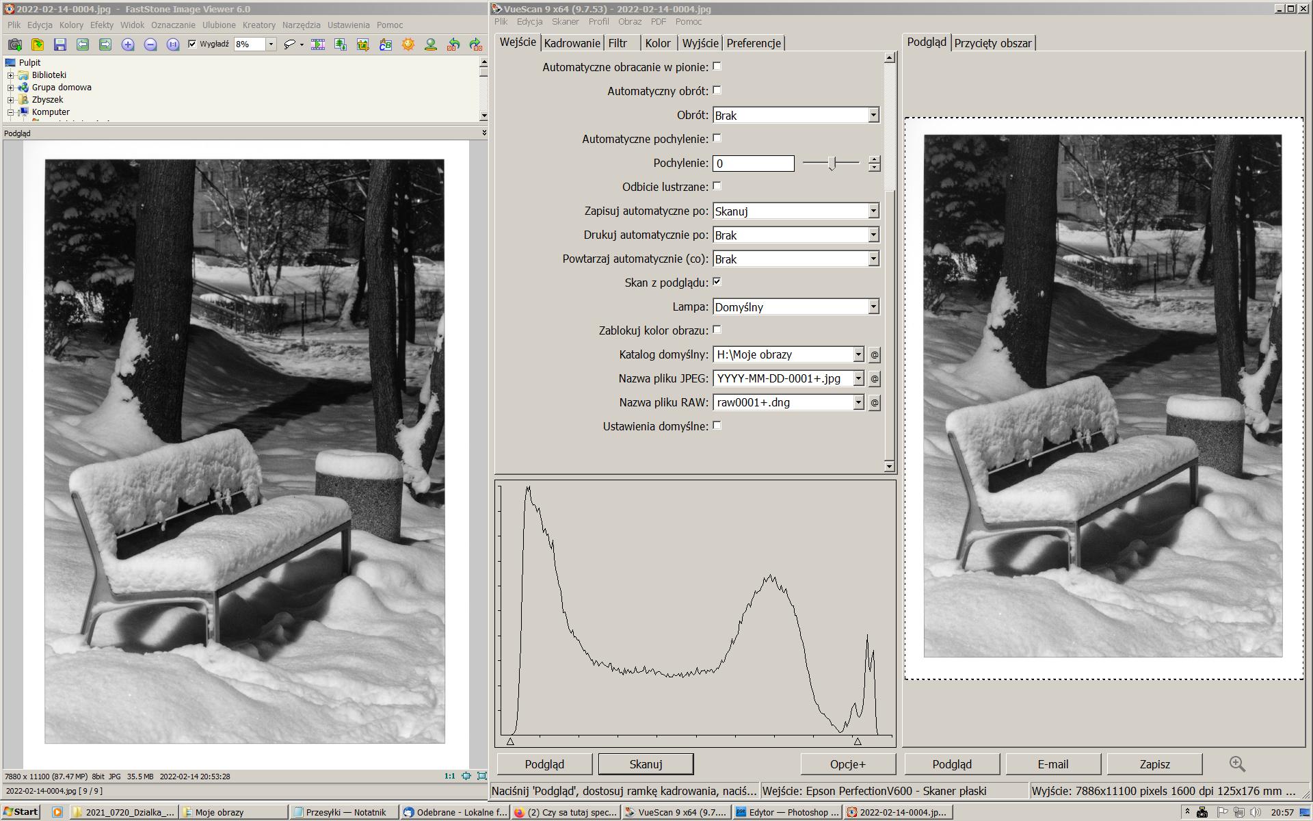Open the Efekty menu in FastStone
The image size is (1313, 821).
(101, 25)
